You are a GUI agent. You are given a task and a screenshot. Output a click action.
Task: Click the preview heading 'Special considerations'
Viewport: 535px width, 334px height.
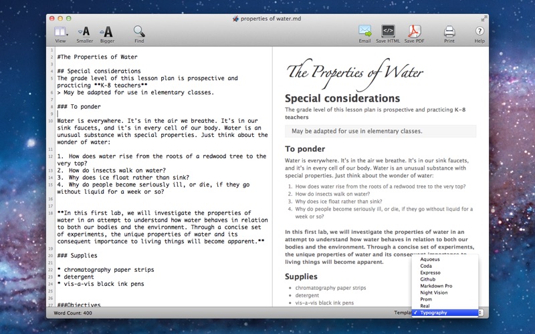pos(342,98)
